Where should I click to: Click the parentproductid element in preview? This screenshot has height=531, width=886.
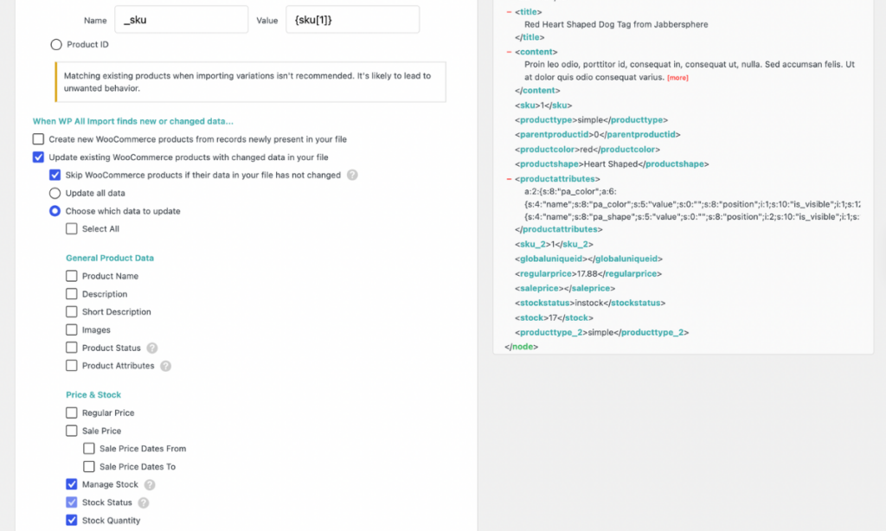pos(597,135)
